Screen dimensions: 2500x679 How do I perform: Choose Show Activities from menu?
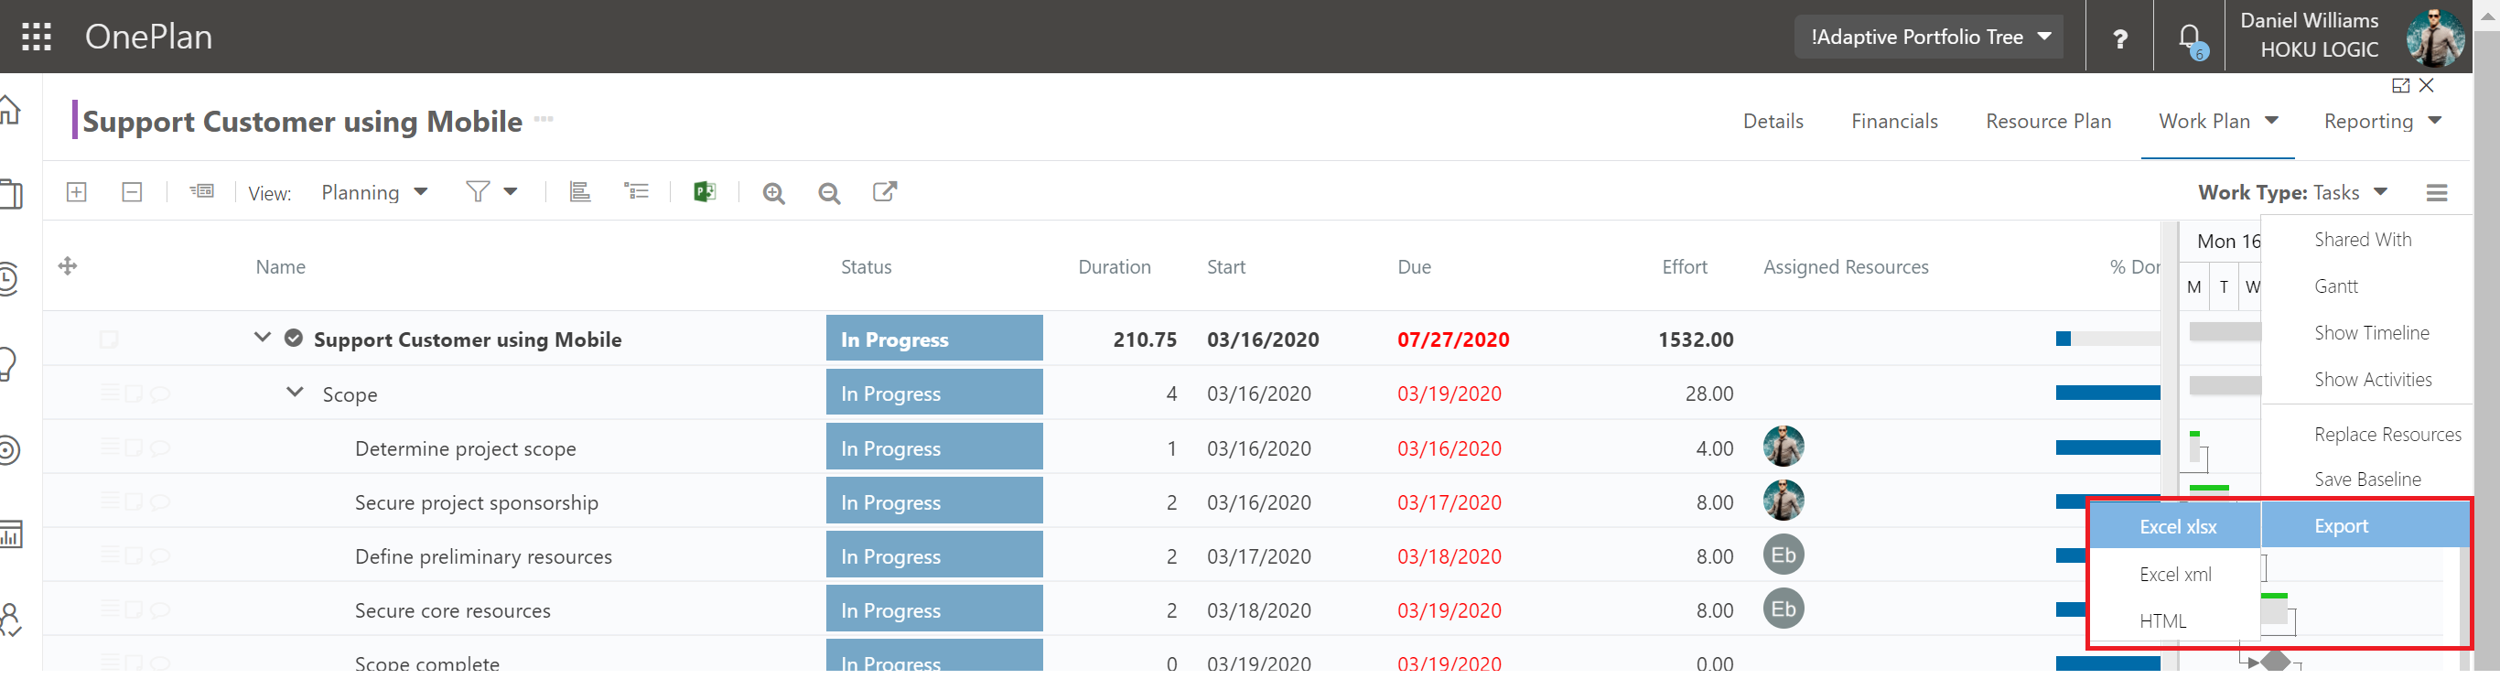[2372, 379]
